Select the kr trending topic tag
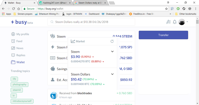 [14, 95]
